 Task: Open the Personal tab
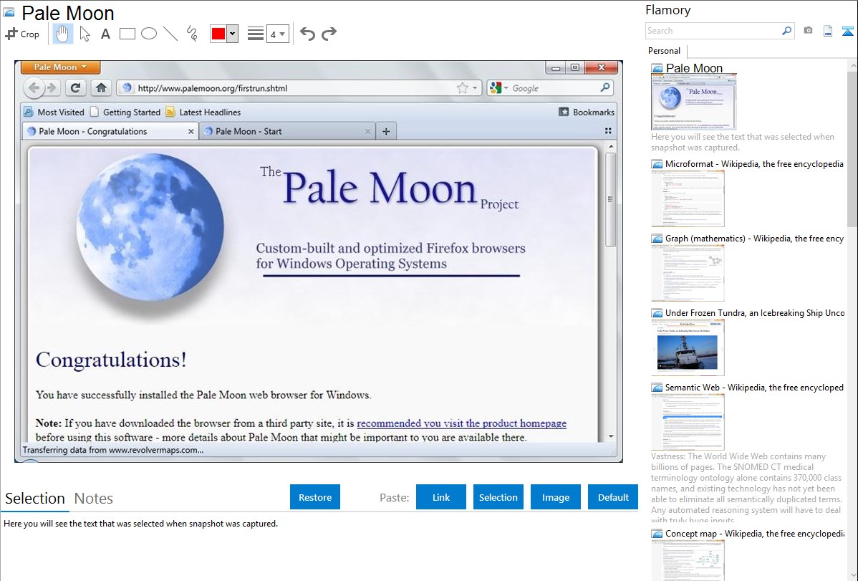(x=665, y=51)
